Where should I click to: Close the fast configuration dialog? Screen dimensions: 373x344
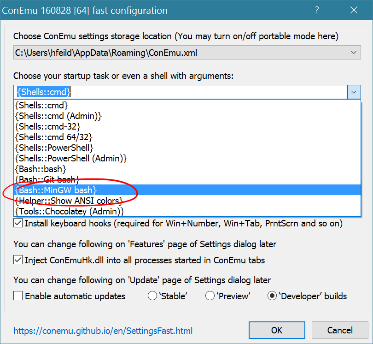click(x=354, y=10)
